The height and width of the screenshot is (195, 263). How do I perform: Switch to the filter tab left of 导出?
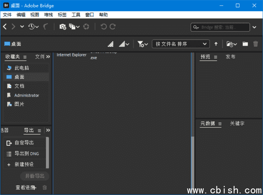point(5,130)
